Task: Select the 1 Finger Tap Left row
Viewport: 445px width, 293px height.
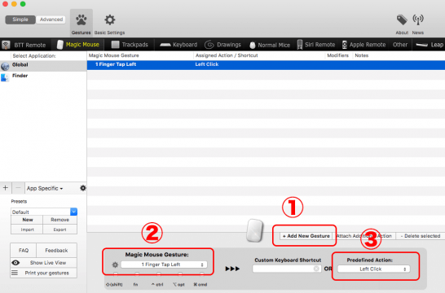Action: (x=266, y=64)
